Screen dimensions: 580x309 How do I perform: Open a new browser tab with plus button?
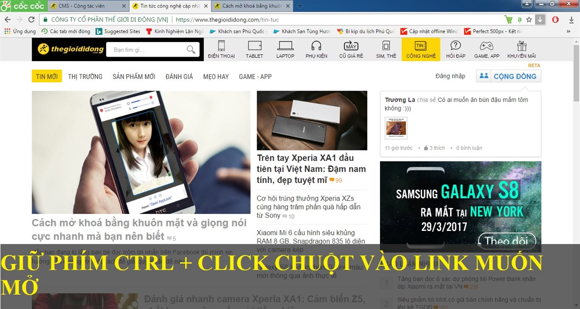pyautogui.click(x=300, y=6)
